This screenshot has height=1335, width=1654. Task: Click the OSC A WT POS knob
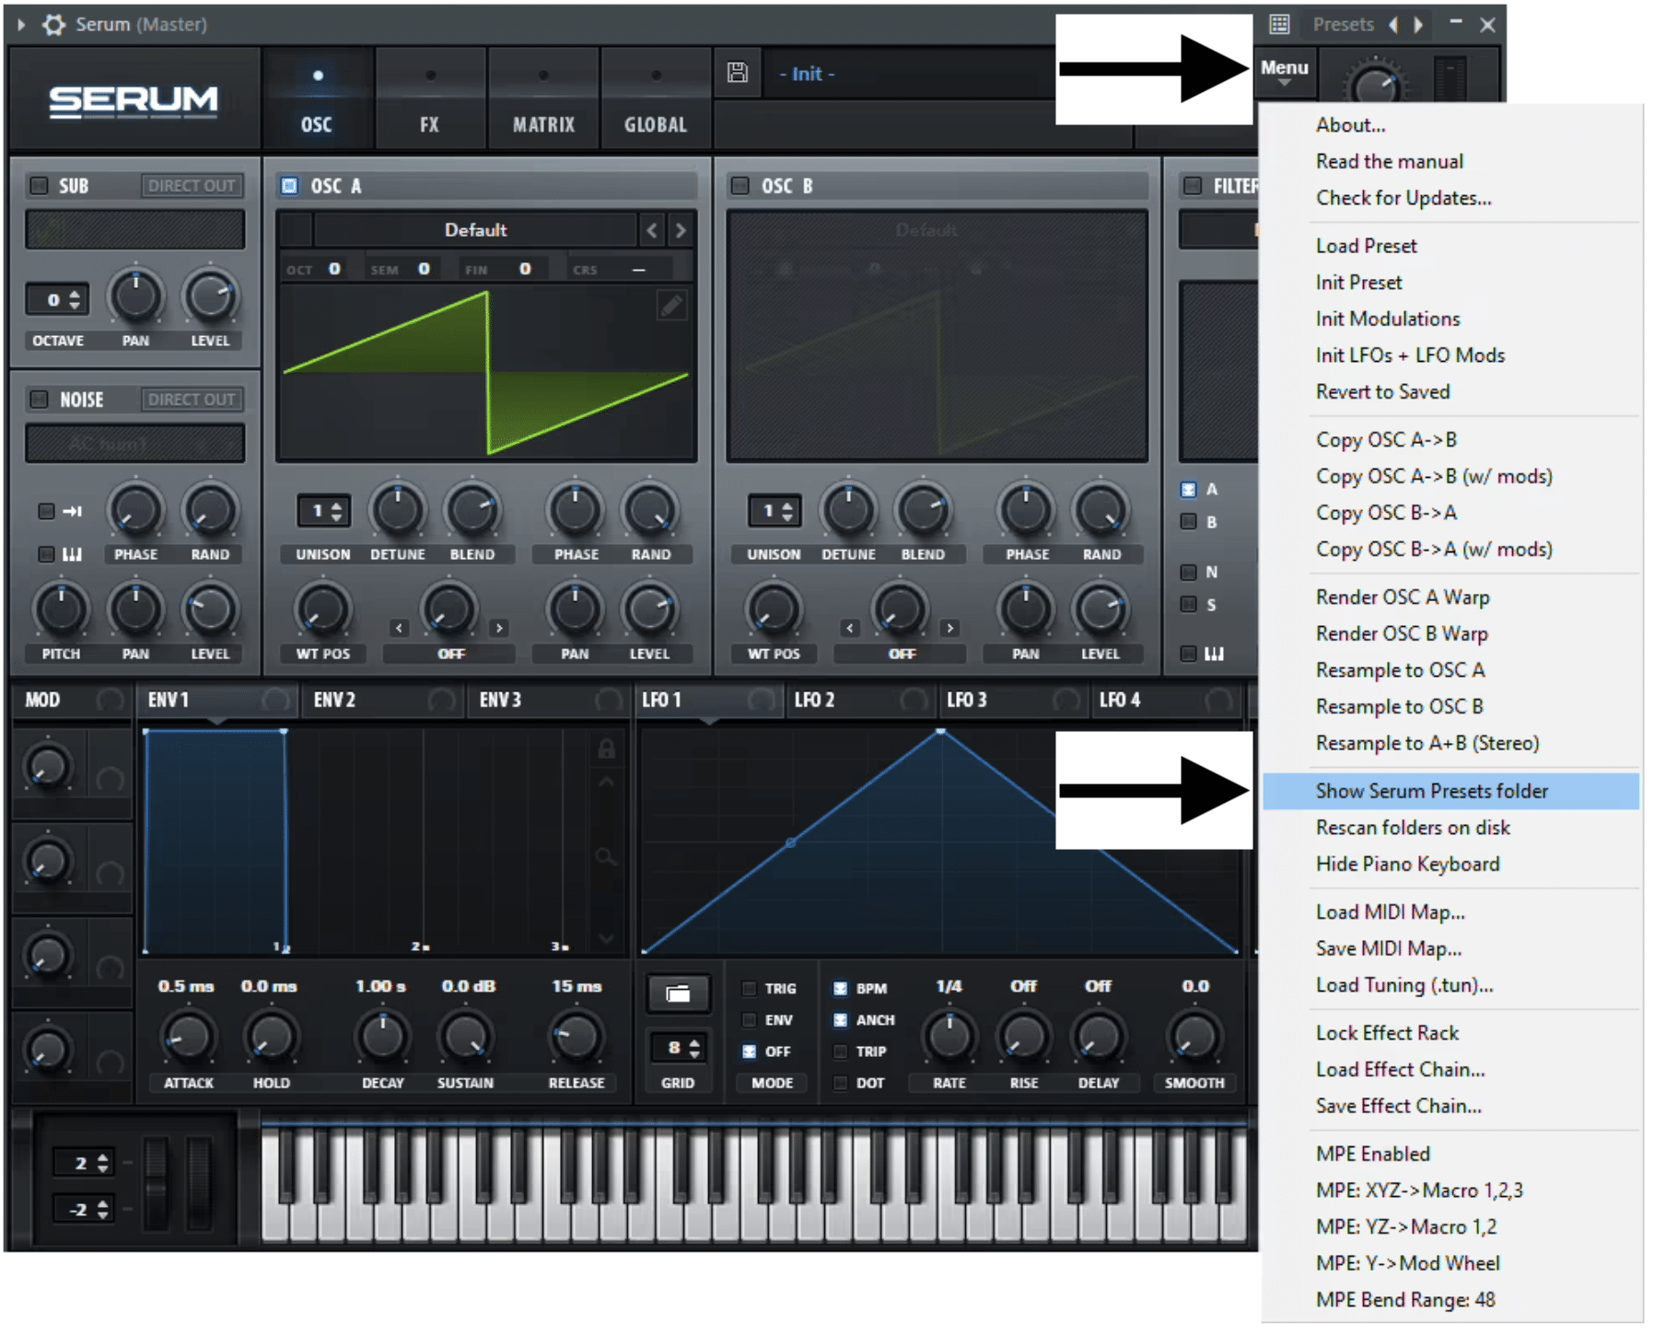pyautogui.click(x=322, y=609)
